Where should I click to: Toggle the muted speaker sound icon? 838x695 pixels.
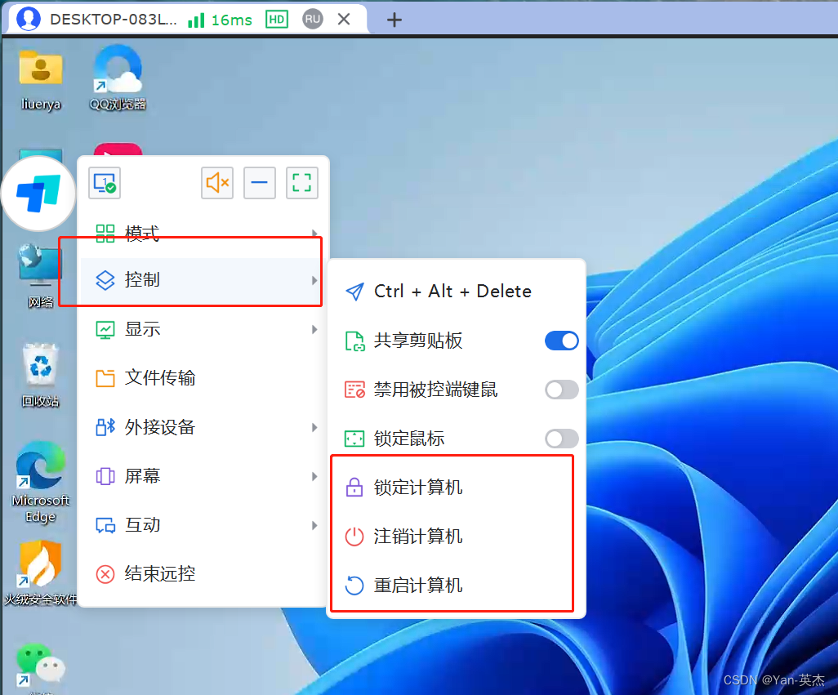click(x=217, y=183)
